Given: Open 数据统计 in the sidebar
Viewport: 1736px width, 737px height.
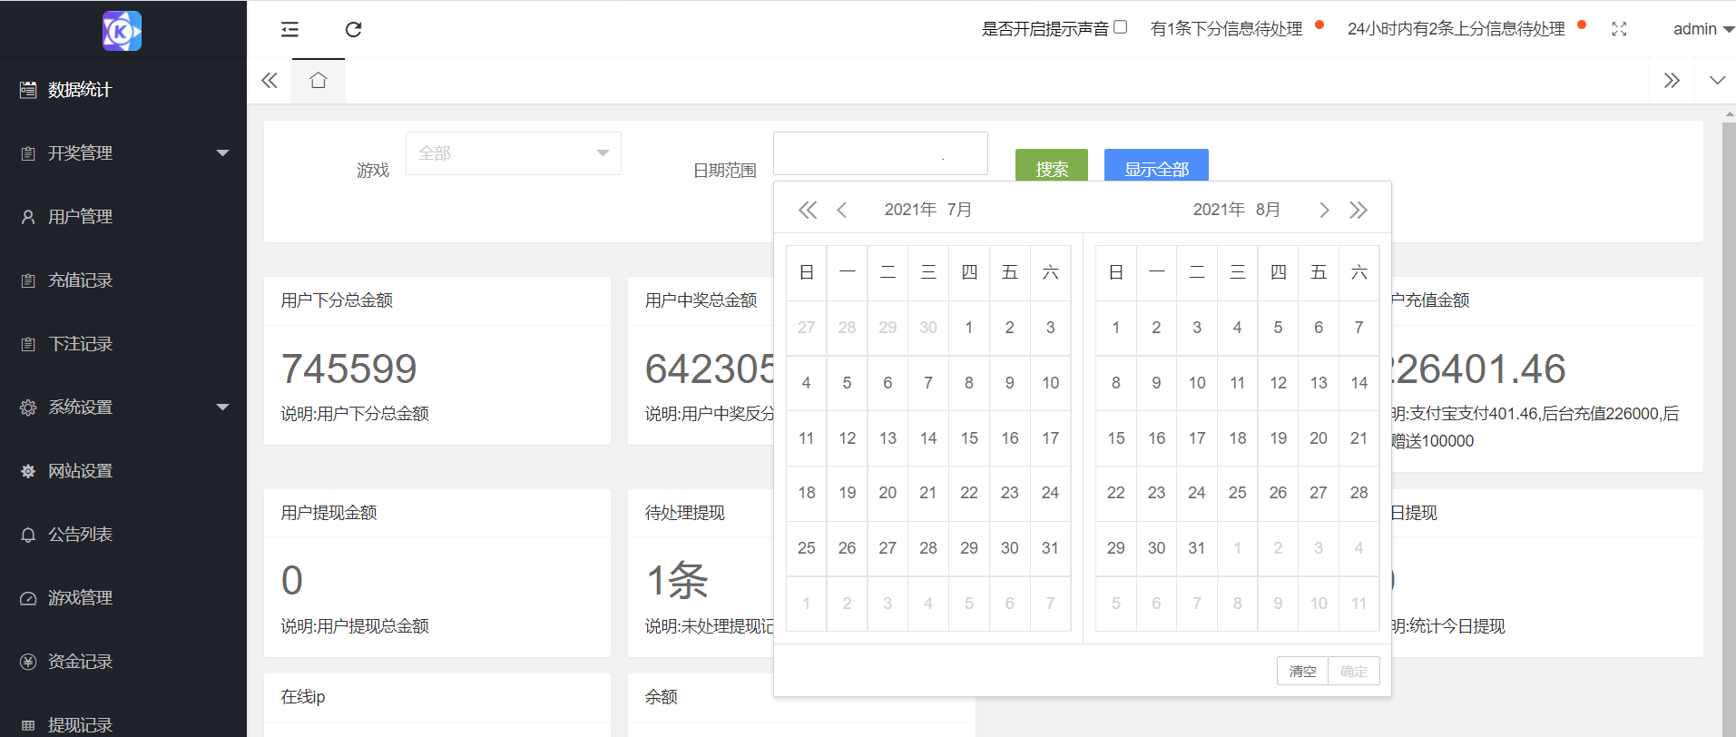Looking at the screenshot, I should [x=123, y=90].
